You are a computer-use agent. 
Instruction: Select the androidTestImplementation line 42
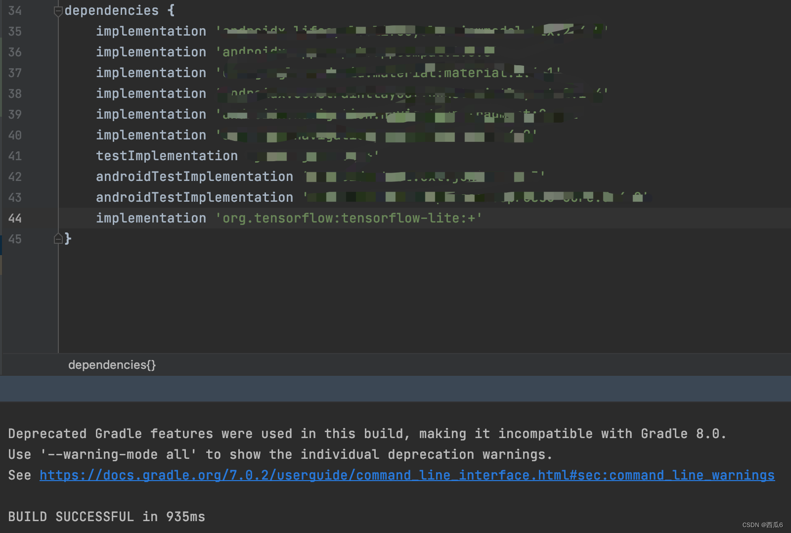(x=194, y=177)
